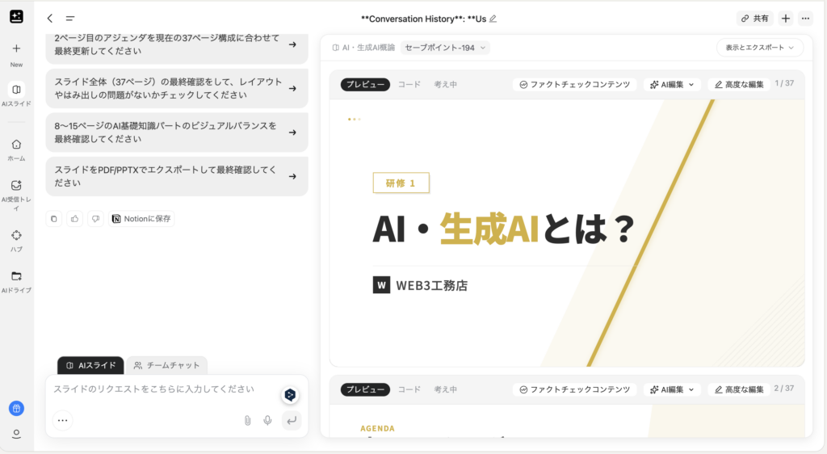Open the AI inbox tray in sidebar
827x454 pixels.
point(16,190)
